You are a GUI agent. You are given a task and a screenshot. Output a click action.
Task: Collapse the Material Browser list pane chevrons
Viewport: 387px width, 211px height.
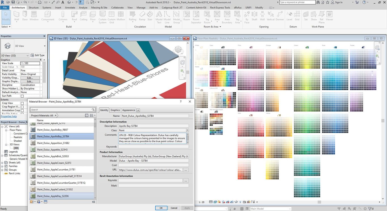[x=93, y=202]
